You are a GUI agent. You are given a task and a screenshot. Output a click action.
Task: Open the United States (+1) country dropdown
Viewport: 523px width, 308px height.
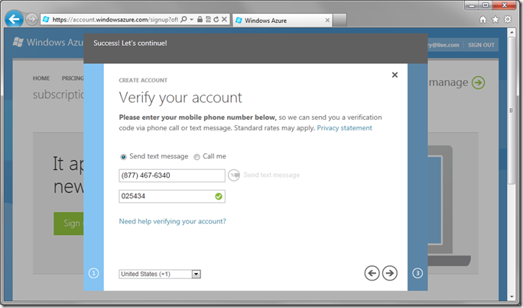(160, 274)
